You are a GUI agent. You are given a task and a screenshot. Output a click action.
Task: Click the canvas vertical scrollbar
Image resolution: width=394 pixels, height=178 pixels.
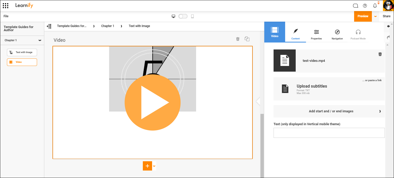[x=262, y=146]
